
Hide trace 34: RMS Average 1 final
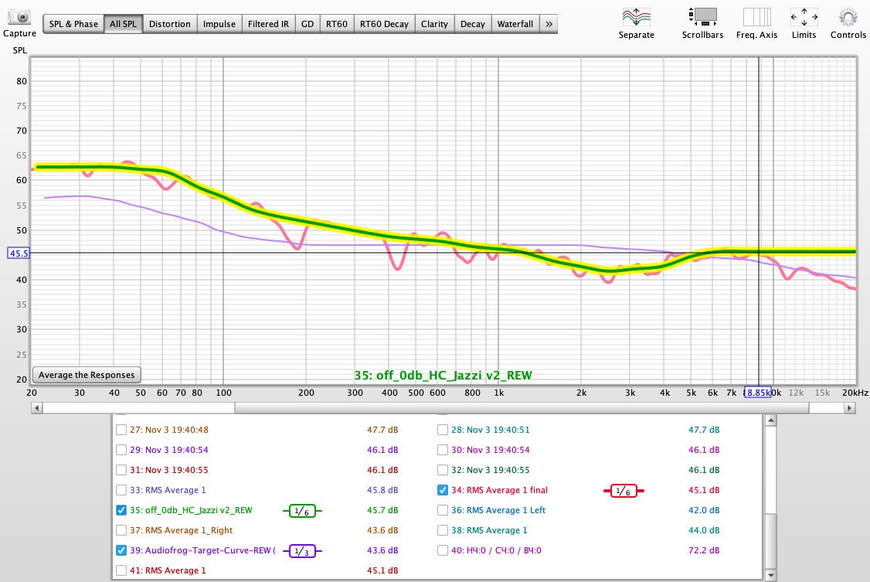(x=442, y=490)
